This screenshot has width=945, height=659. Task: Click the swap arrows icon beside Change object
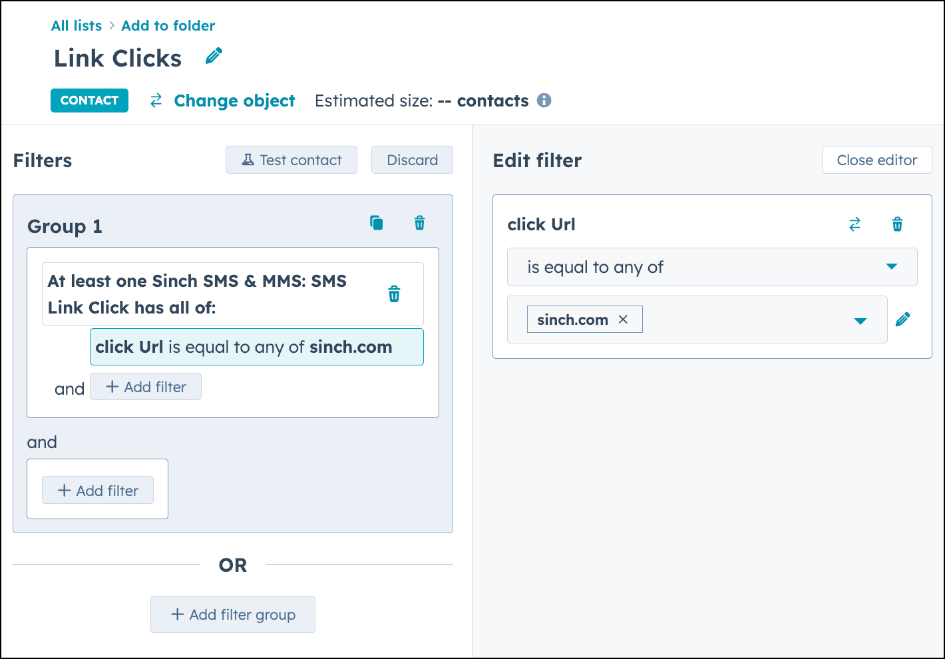(156, 101)
